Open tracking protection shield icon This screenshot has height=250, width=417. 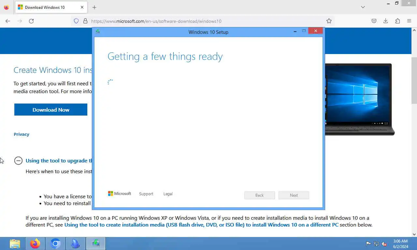point(76,21)
